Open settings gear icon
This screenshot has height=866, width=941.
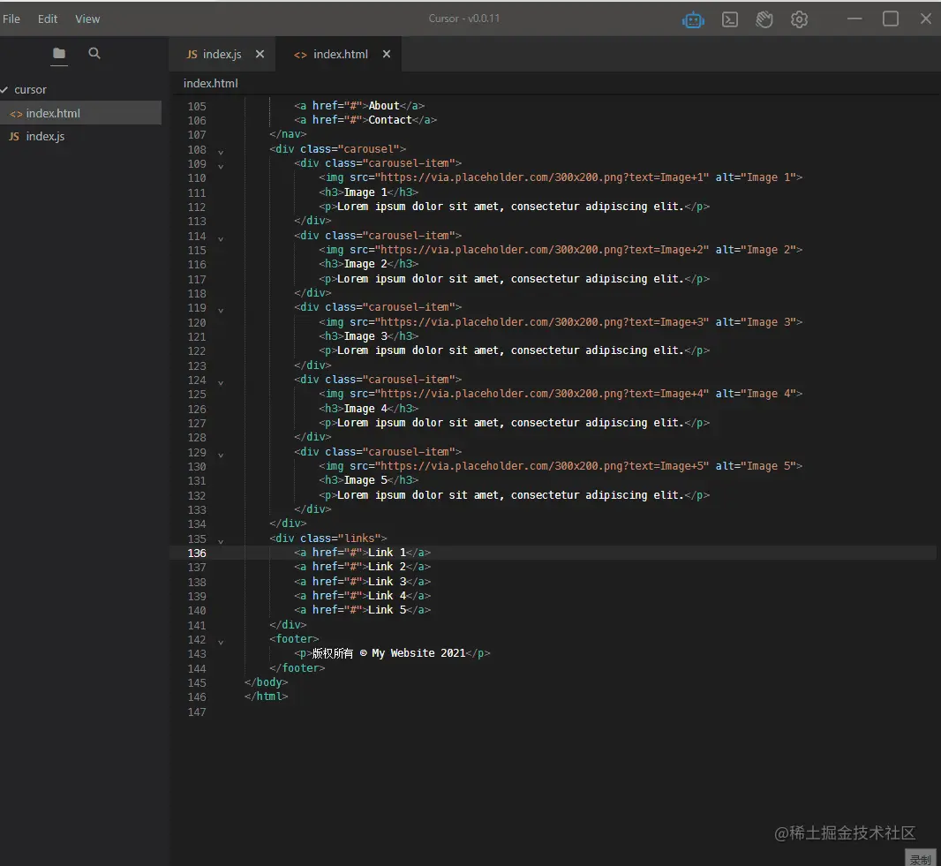click(799, 19)
